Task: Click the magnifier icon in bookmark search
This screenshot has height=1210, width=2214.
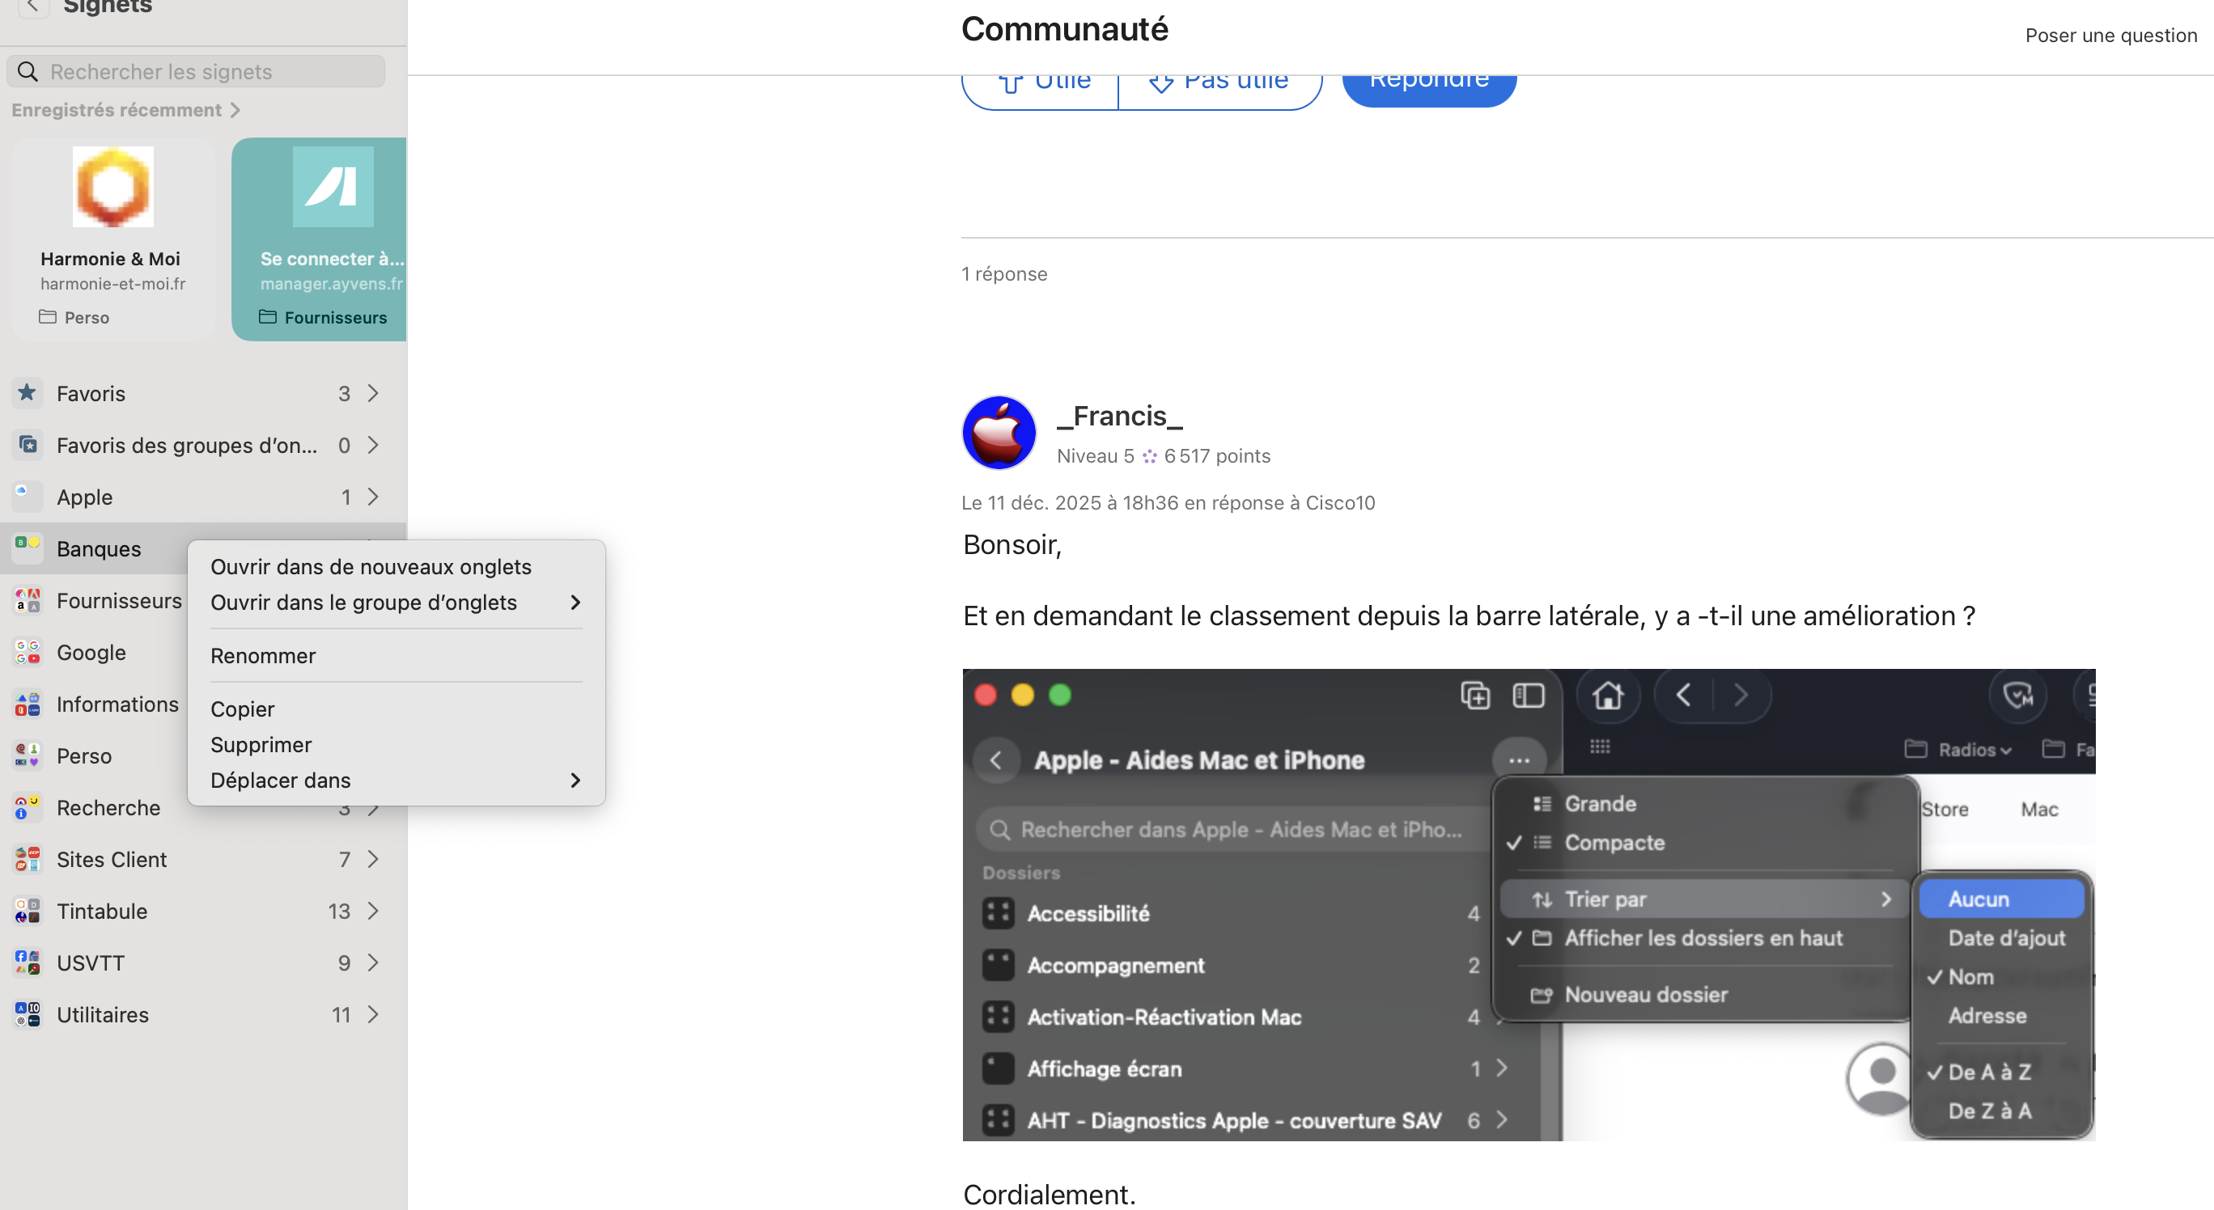Action: 28,71
